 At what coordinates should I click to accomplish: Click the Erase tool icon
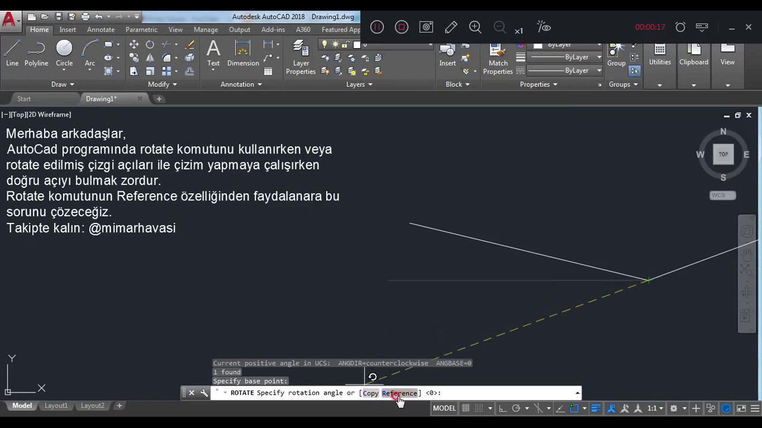point(189,45)
